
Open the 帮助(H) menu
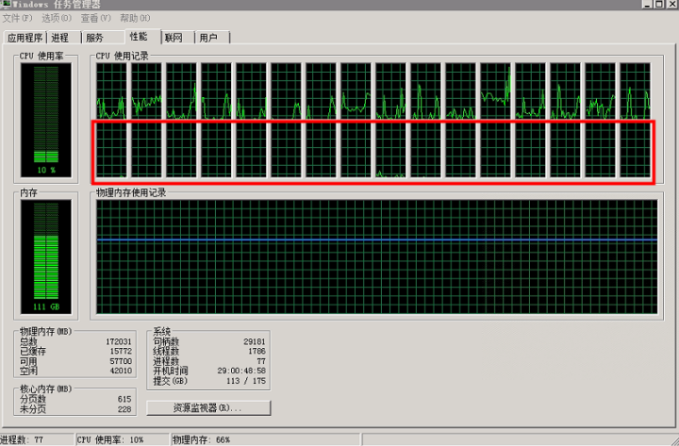pyautogui.click(x=135, y=18)
